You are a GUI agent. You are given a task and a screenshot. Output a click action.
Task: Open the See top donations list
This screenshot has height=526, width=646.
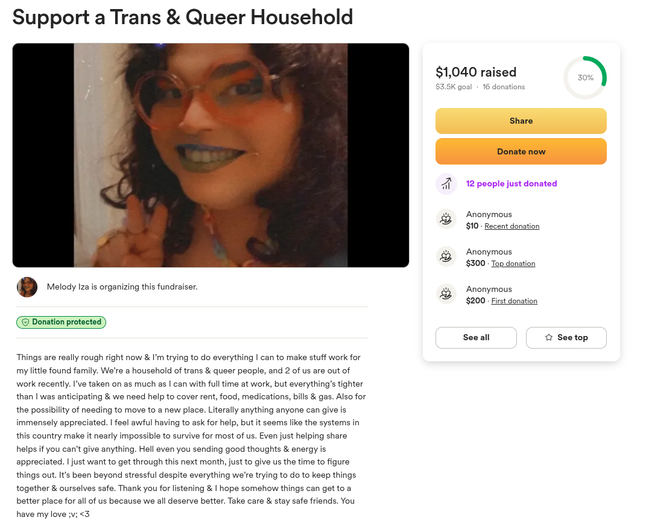(566, 338)
